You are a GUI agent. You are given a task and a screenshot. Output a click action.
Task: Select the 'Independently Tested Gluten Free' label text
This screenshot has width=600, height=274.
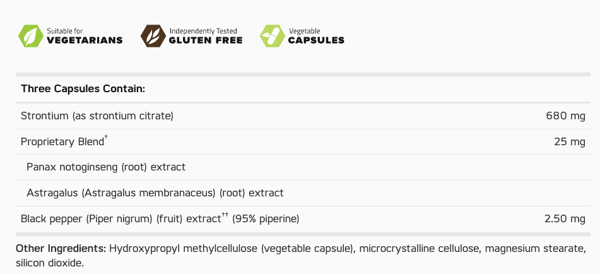(x=205, y=36)
